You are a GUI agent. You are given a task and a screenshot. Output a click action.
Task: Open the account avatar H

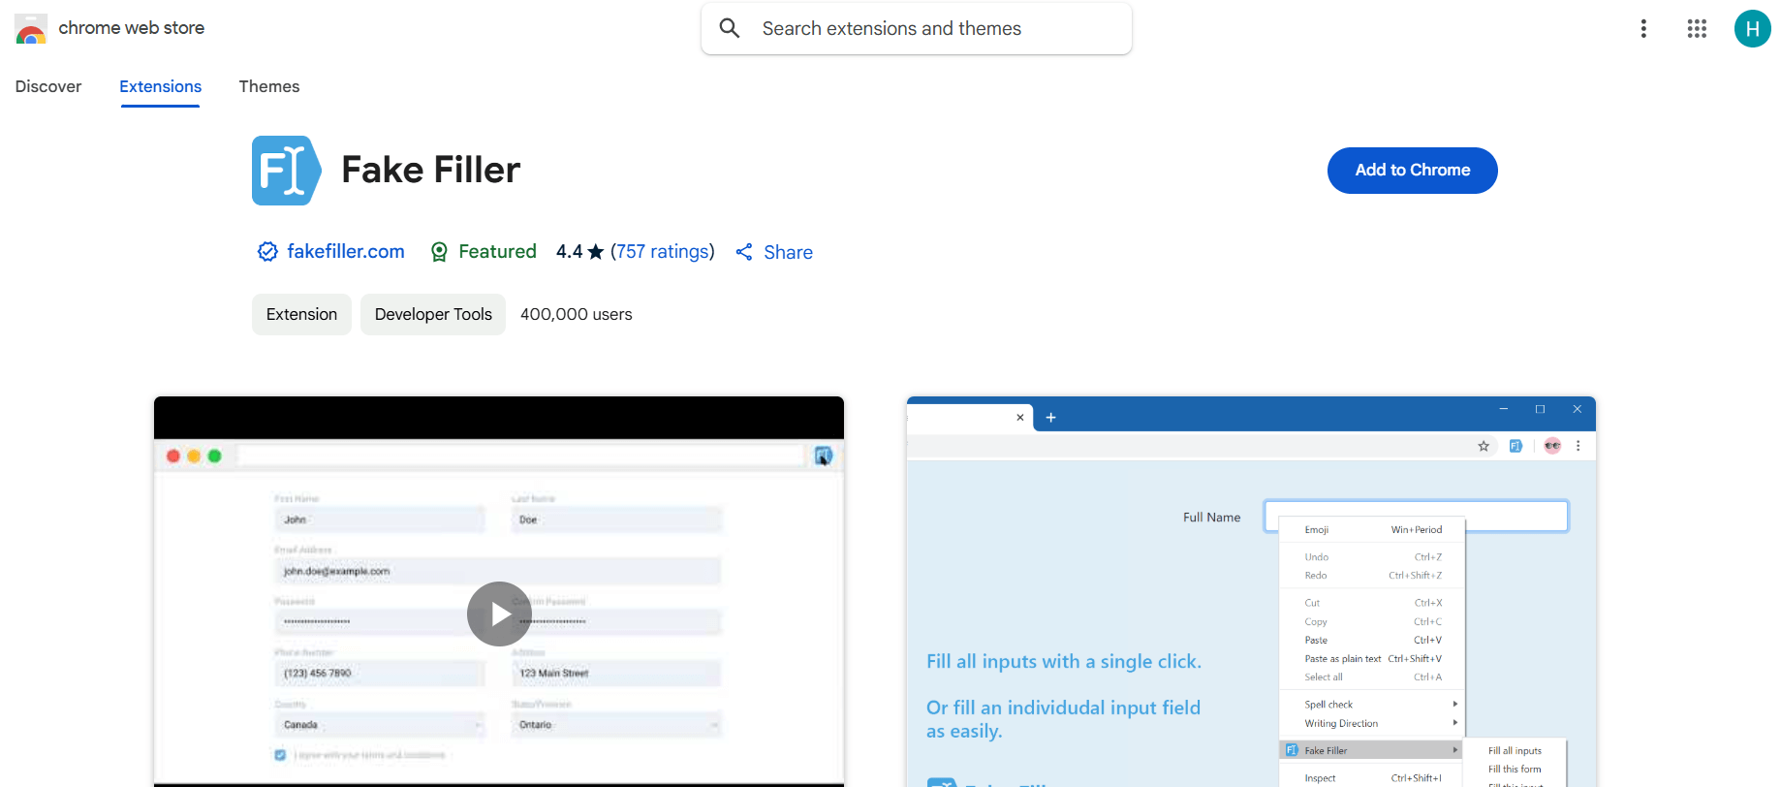click(x=1752, y=29)
